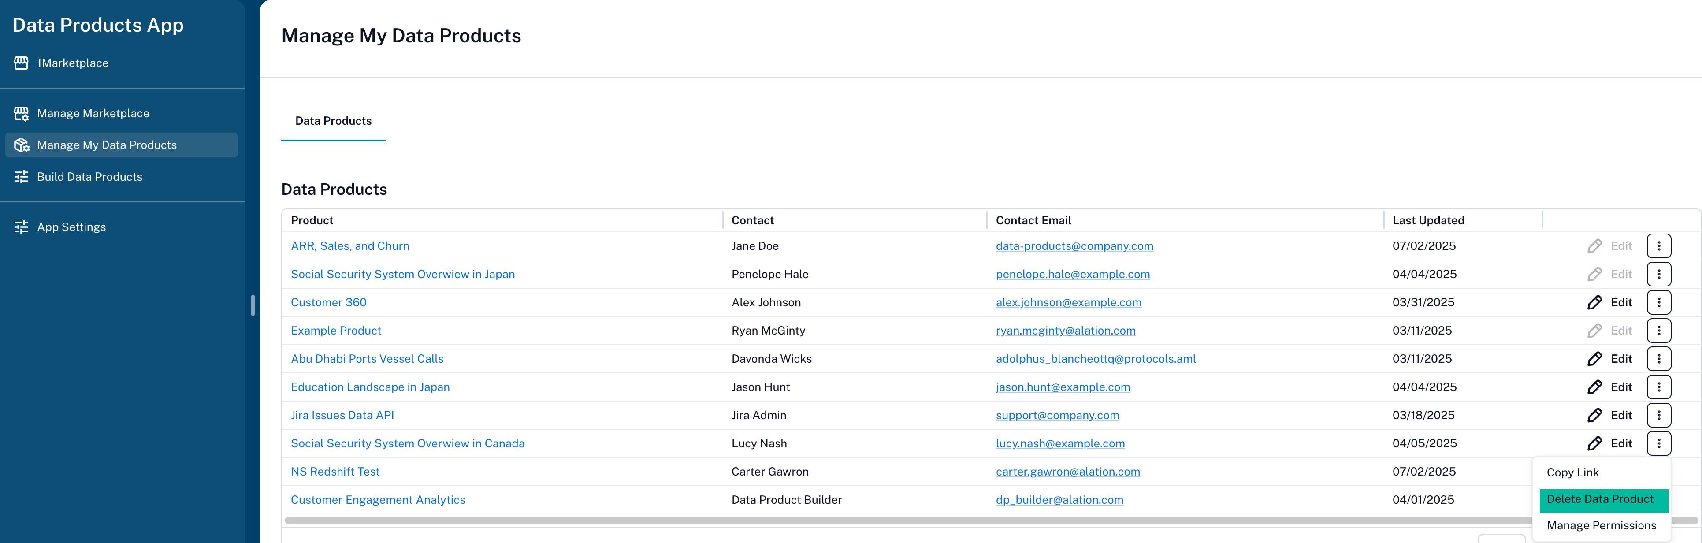This screenshot has width=1702, height=543.
Task: Email carter.gawron@alation.com
Action: [x=1068, y=472]
